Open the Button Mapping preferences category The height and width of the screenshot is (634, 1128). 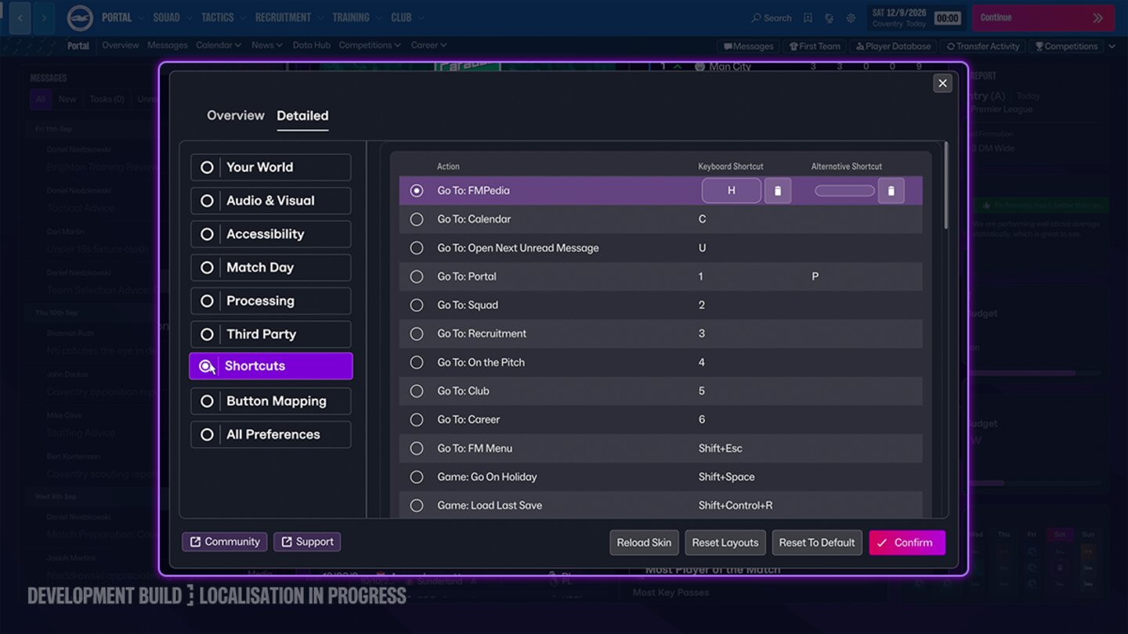270,402
